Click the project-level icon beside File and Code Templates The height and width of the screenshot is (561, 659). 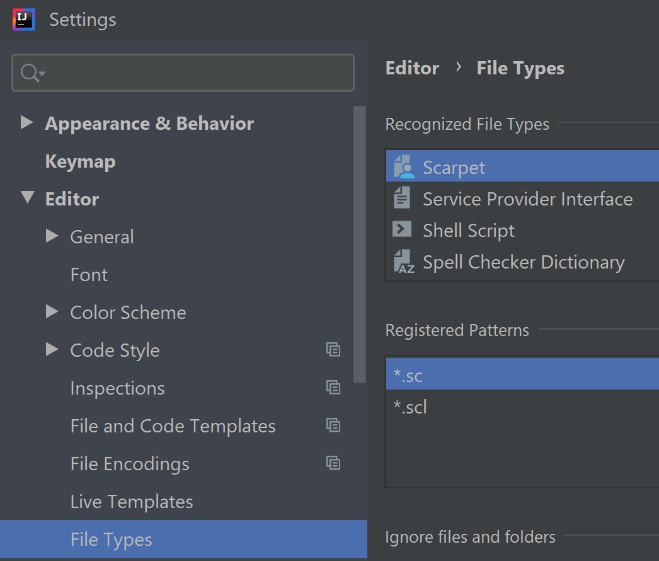[x=333, y=425]
